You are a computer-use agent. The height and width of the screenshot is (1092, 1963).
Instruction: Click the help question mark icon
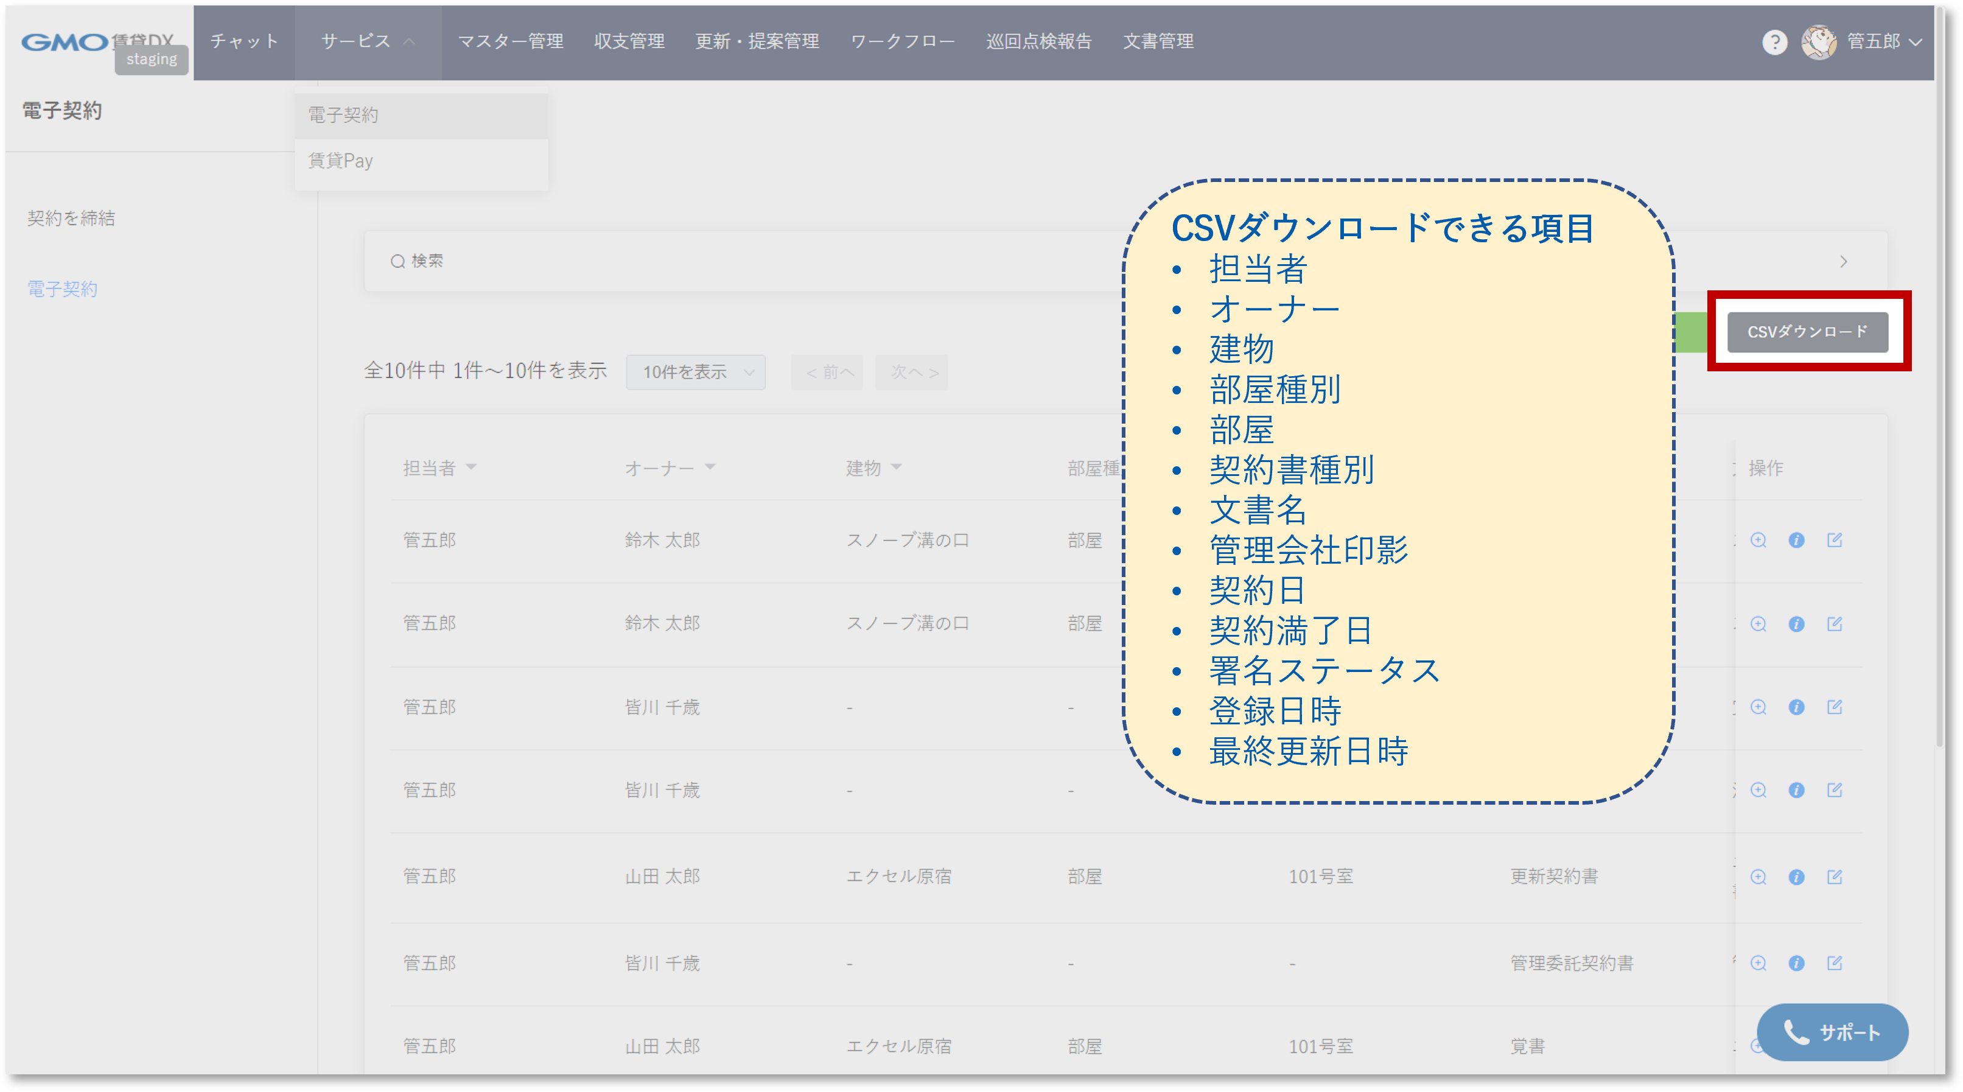click(x=1774, y=42)
